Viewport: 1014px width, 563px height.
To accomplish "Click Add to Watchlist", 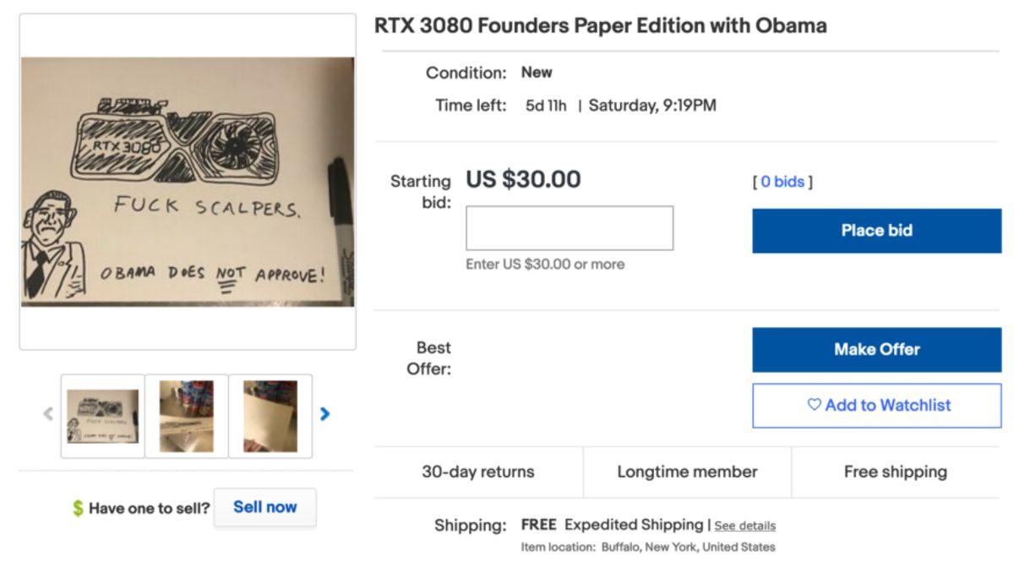I will tap(875, 406).
